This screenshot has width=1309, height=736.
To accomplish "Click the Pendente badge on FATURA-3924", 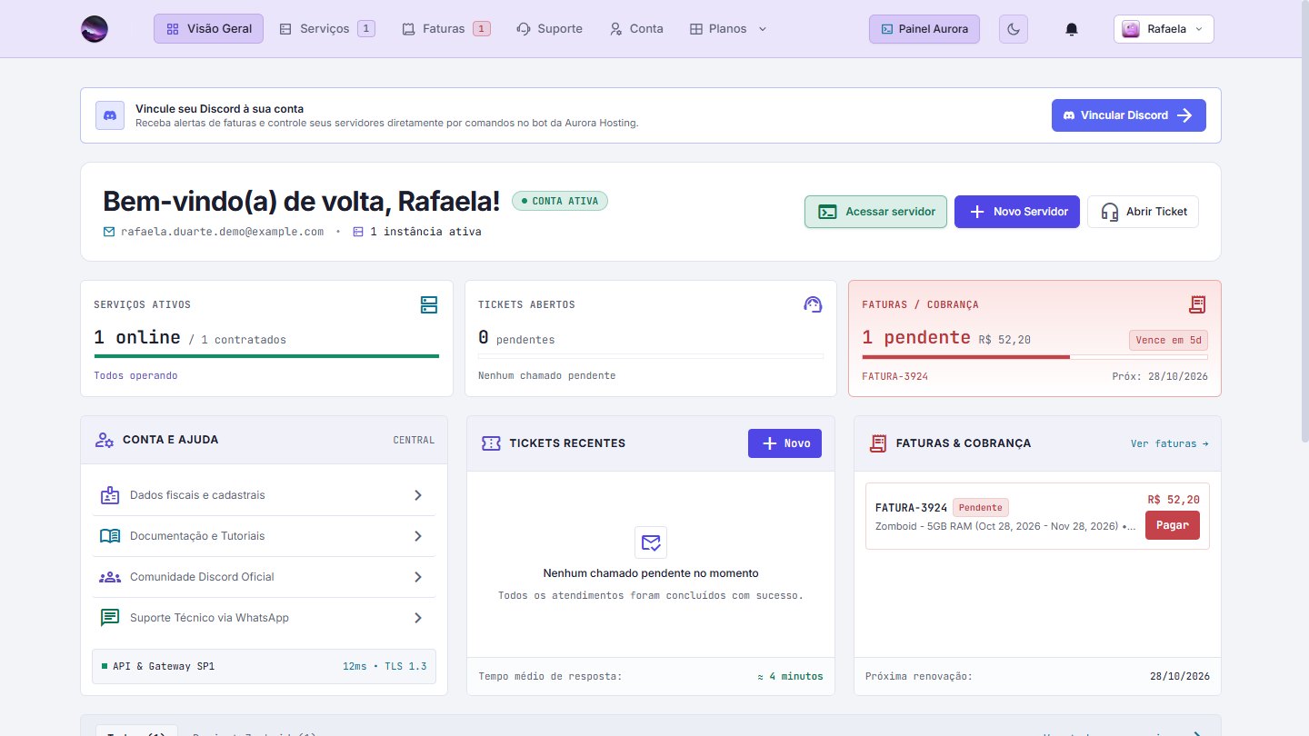I will pos(981,508).
